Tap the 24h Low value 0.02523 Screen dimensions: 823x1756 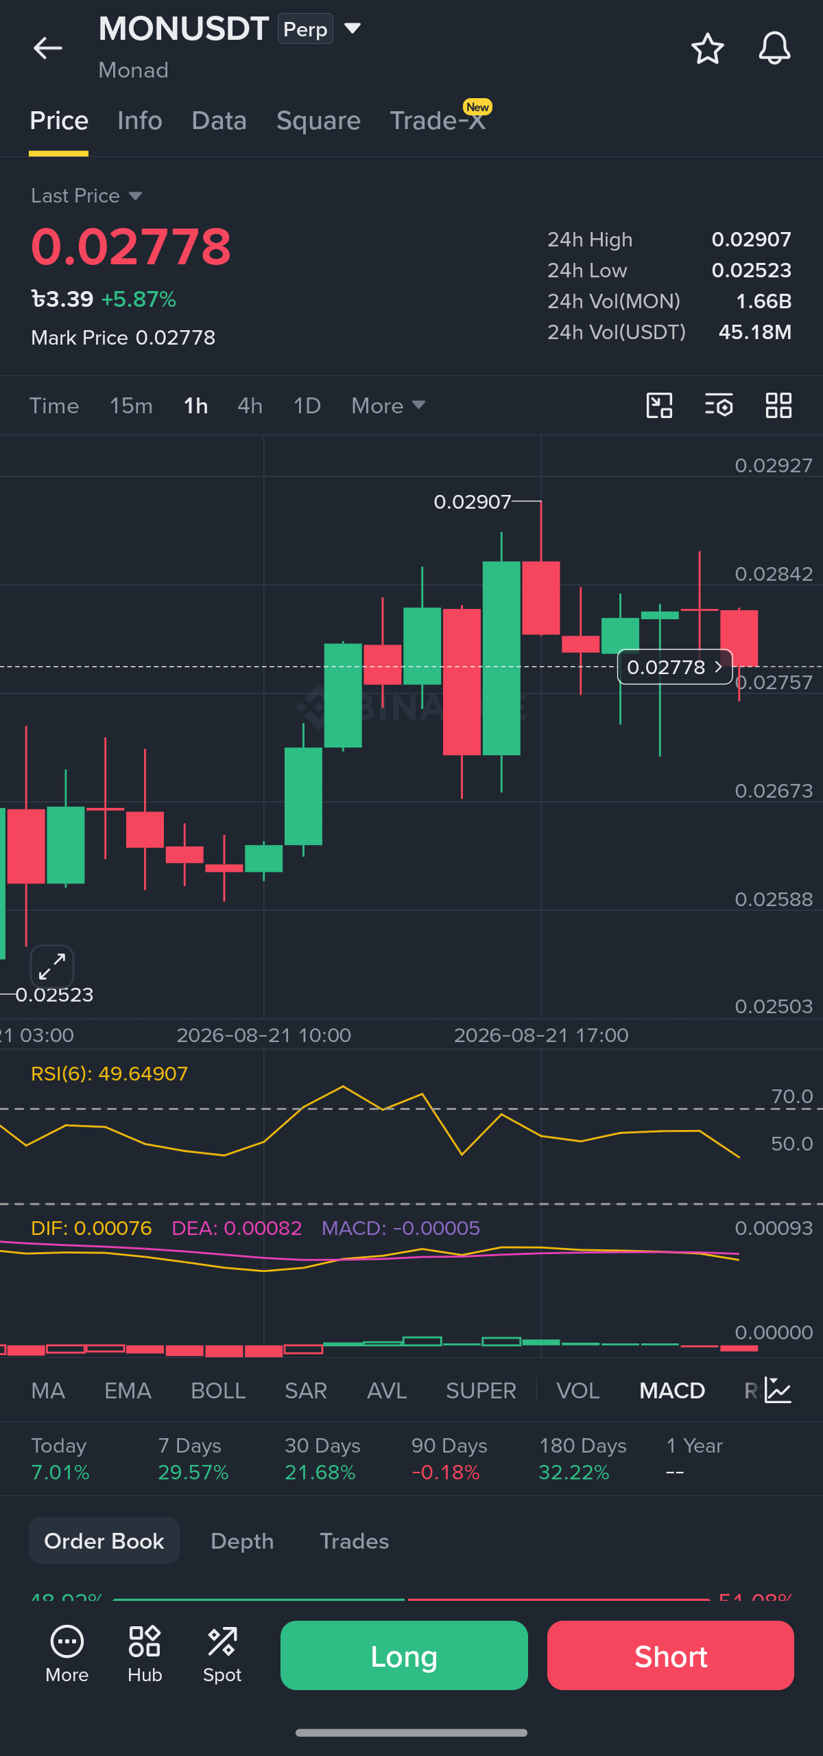click(x=751, y=270)
